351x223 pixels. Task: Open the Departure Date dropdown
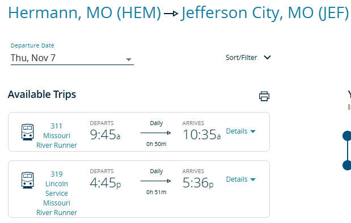tap(129, 59)
